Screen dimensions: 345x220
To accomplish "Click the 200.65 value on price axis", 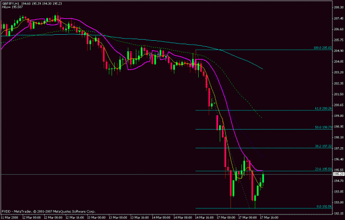I will [x=339, y=105].
